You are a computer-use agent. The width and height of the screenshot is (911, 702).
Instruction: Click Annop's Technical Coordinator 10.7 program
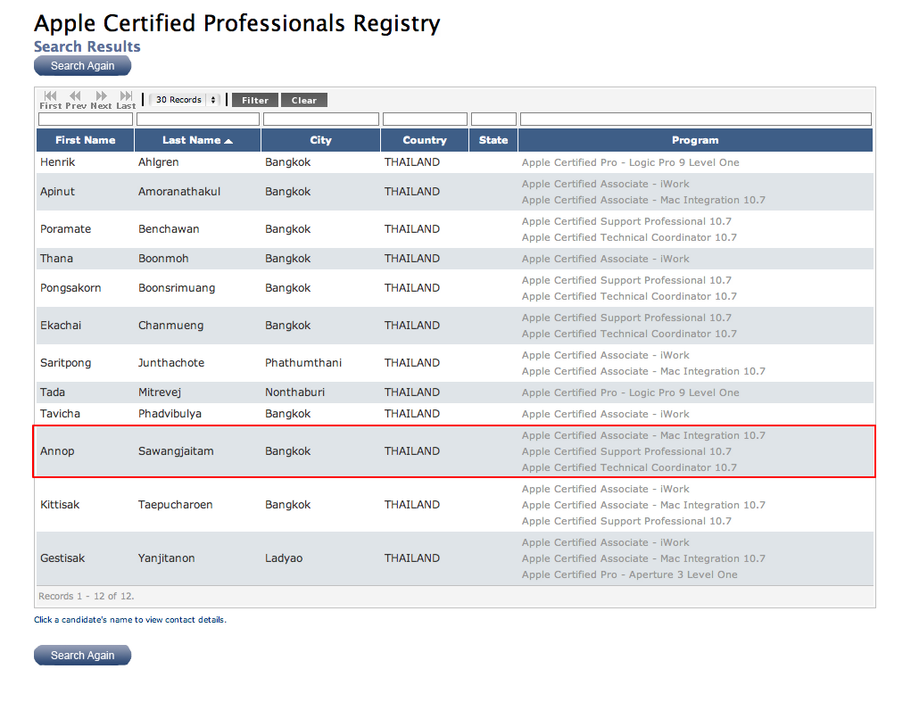click(x=629, y=467)
